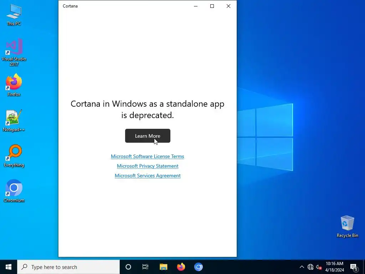Select the Chromium desktop shortcut
Screen dimensions: 365x274
pos(14,191)
